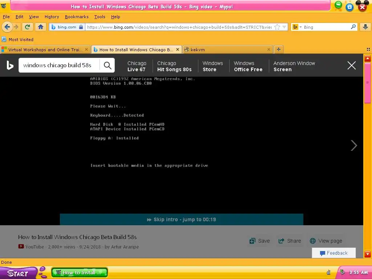Save the video with Save button
372x279 pixels.
pos(259,241)
